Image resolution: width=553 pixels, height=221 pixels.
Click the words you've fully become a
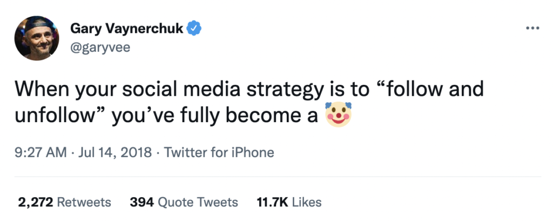coord(214,116)
